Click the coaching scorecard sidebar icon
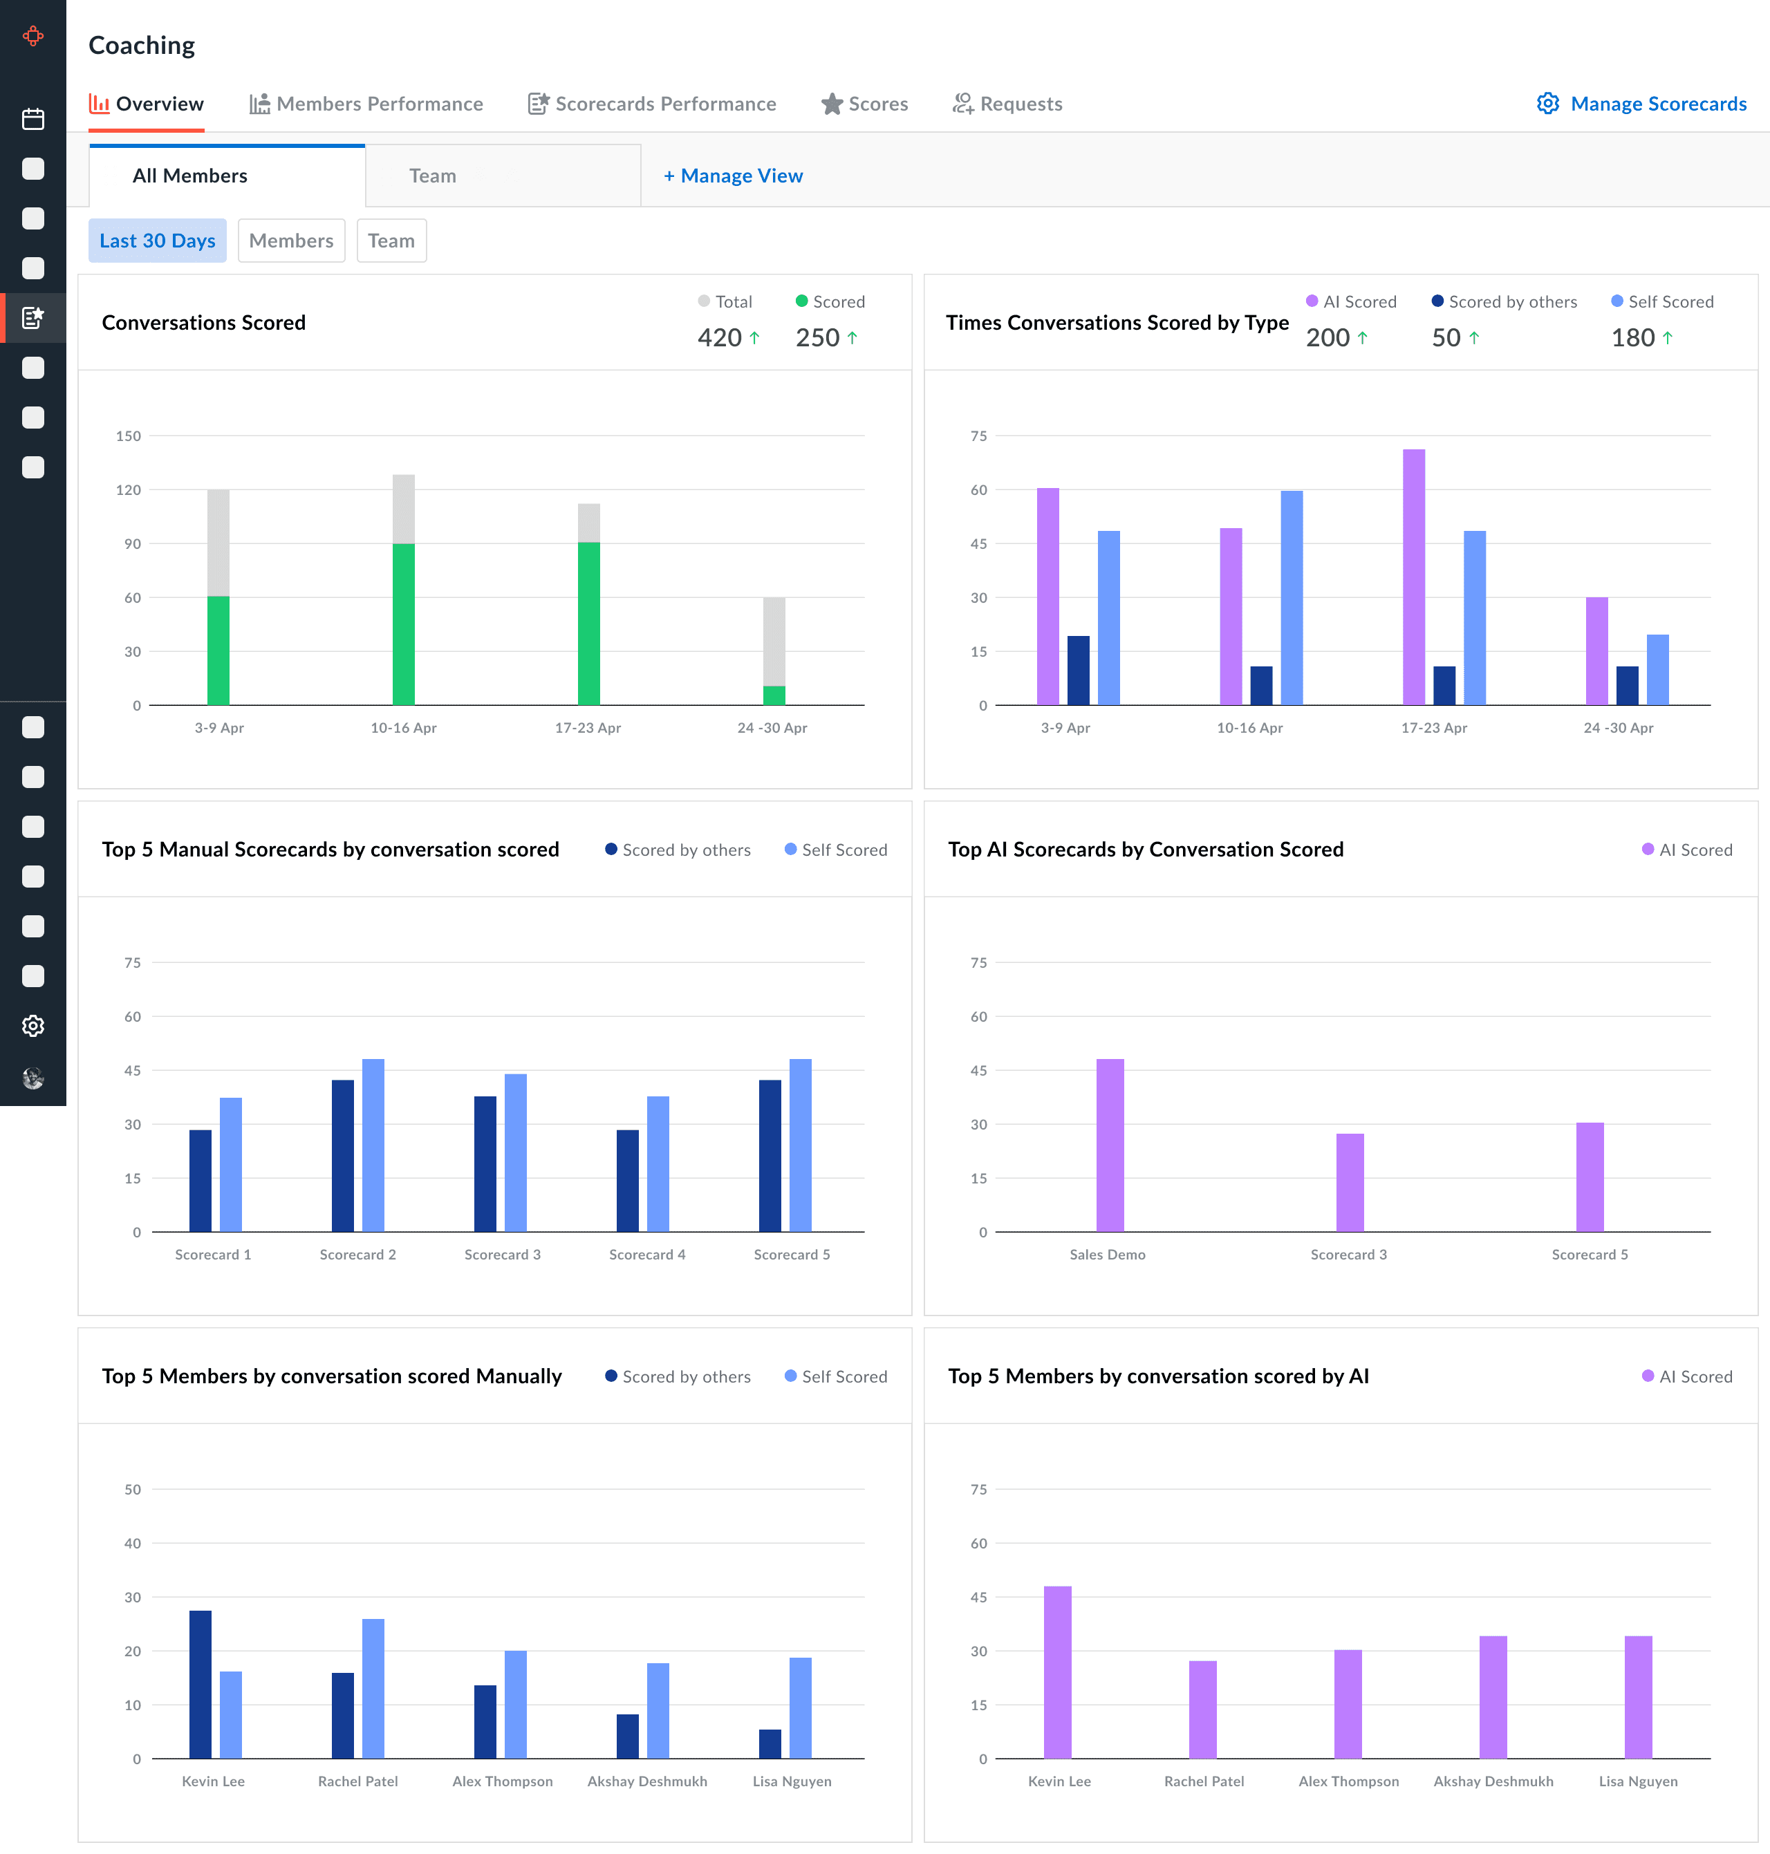 [x=33, y=318]
